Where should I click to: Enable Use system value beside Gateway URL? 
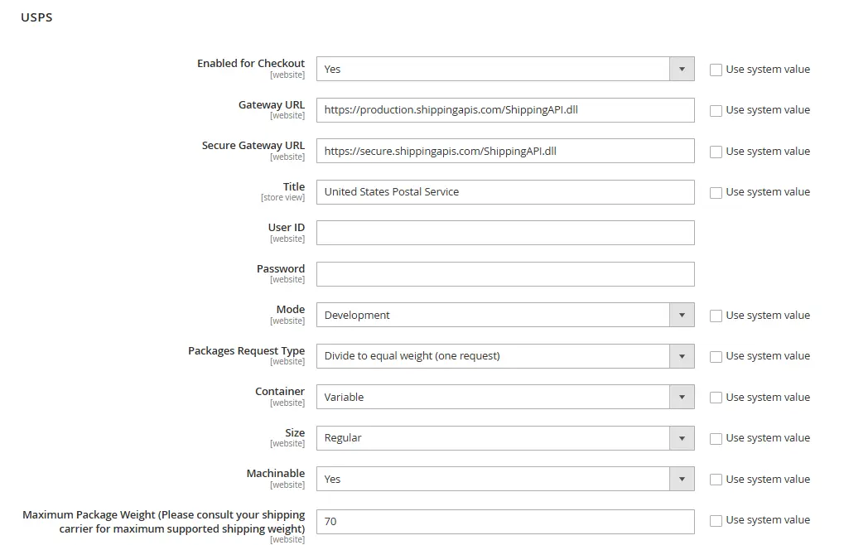(716, 110)
